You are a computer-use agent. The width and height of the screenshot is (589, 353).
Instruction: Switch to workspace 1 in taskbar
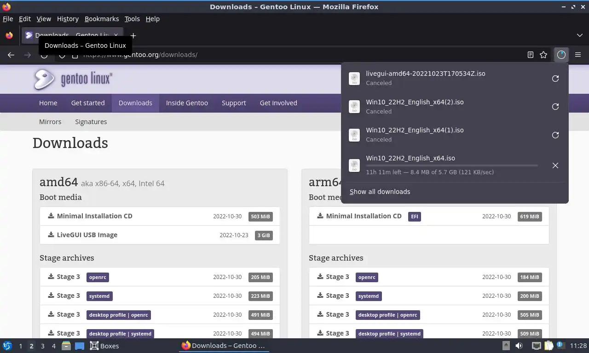(x=20, y=346)
